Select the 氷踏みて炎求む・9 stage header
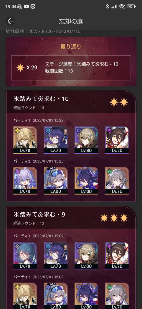This screenshot has width=142, height=309. click(x=39, y=215)
